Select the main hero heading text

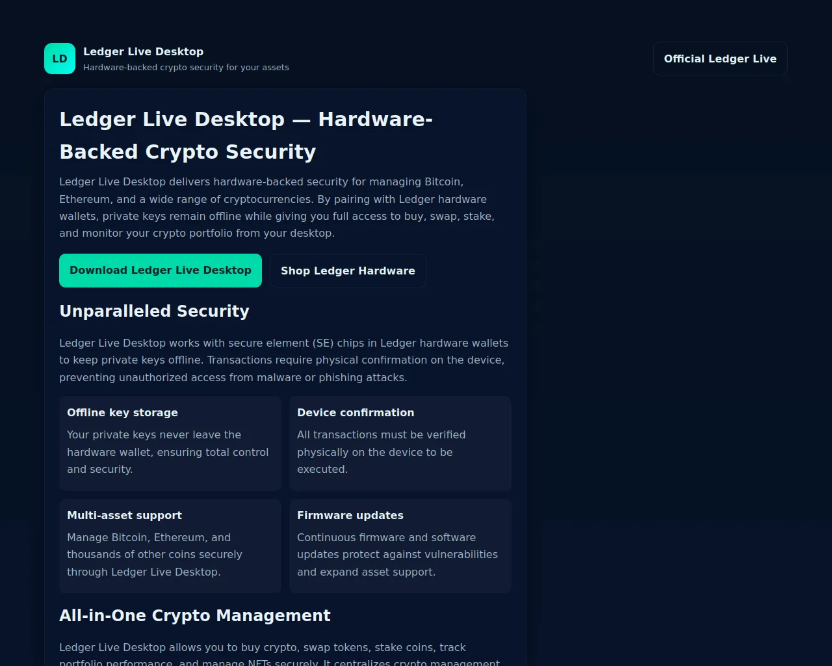246,135
